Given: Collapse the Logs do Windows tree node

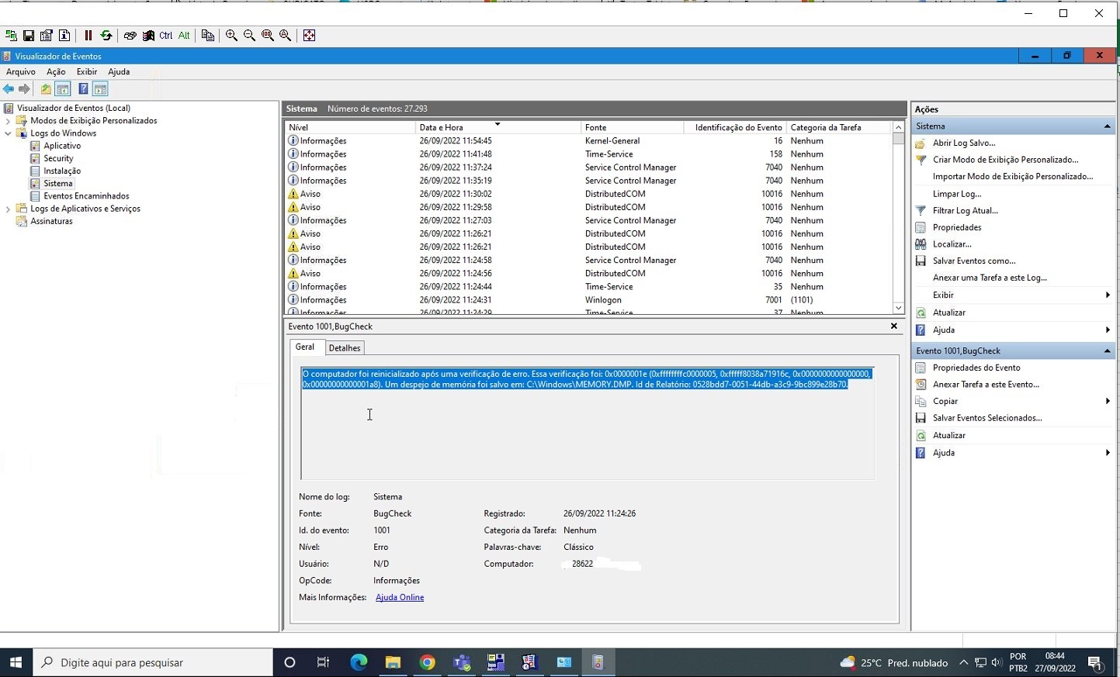Looking at the screenshot, I should (8, 133).
